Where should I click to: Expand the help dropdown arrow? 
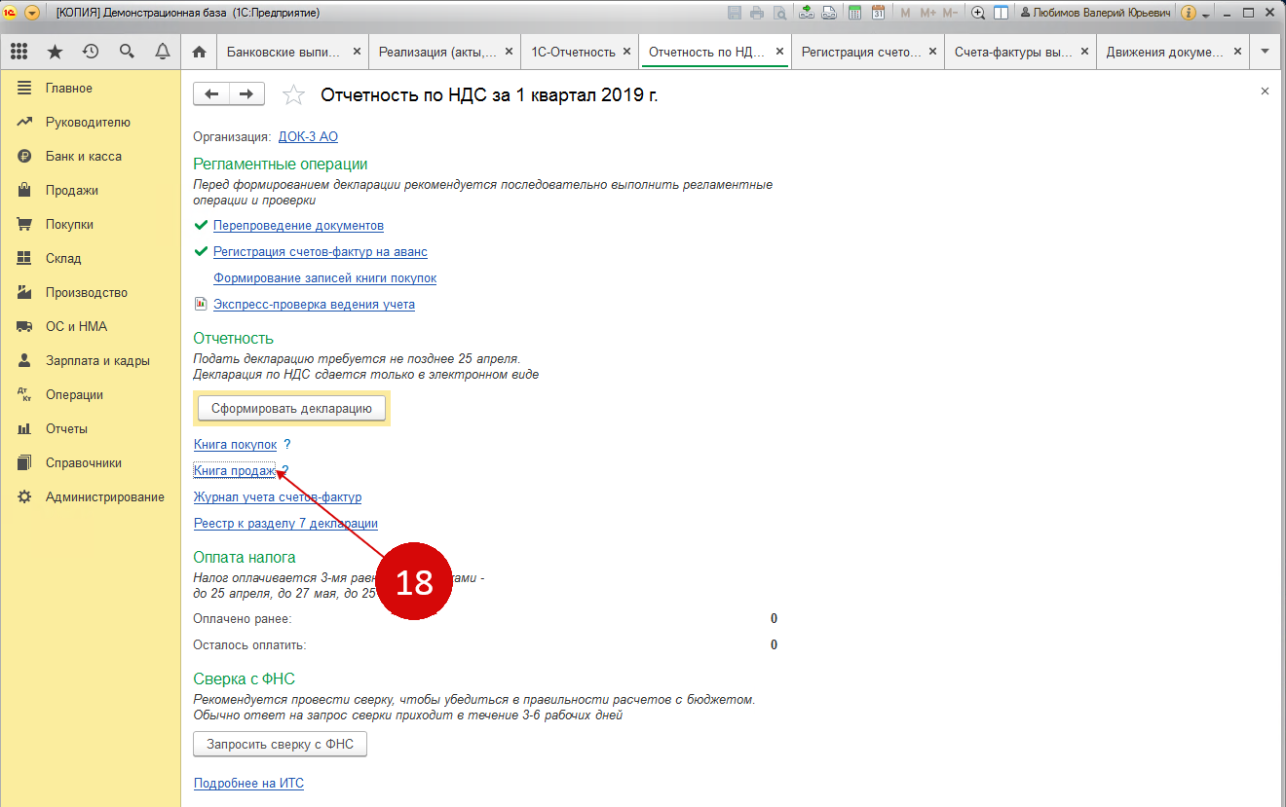(x=1206, y=15)
